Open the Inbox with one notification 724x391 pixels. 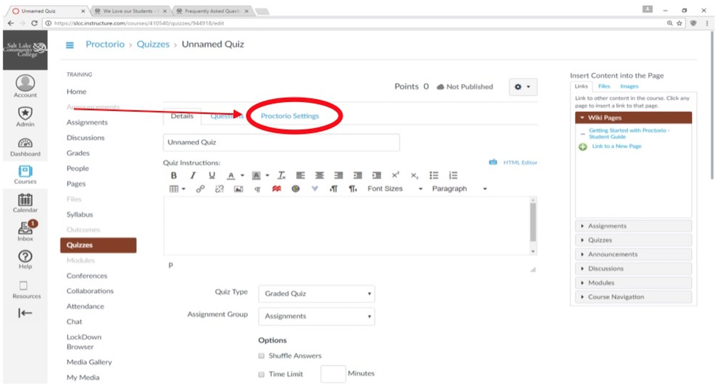click(x=25, y=231)
